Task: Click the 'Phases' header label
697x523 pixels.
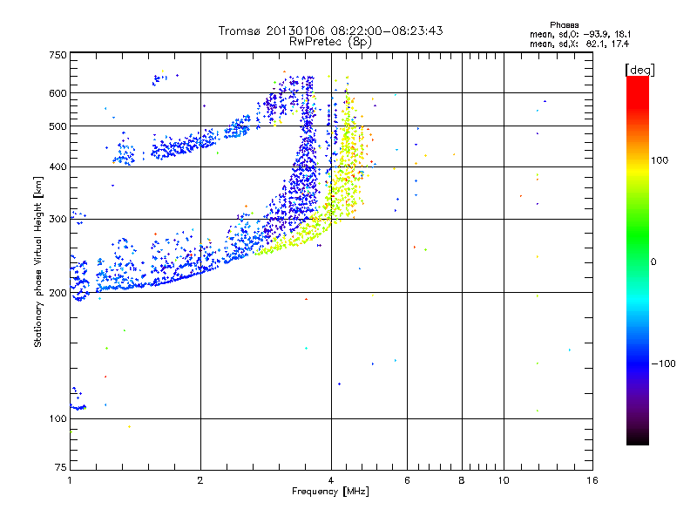Action: 564,25
